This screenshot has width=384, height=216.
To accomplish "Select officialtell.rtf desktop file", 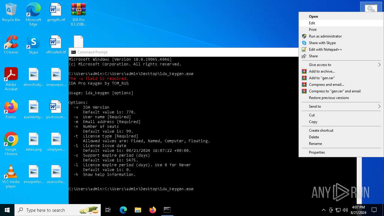I will click(56, 44).
